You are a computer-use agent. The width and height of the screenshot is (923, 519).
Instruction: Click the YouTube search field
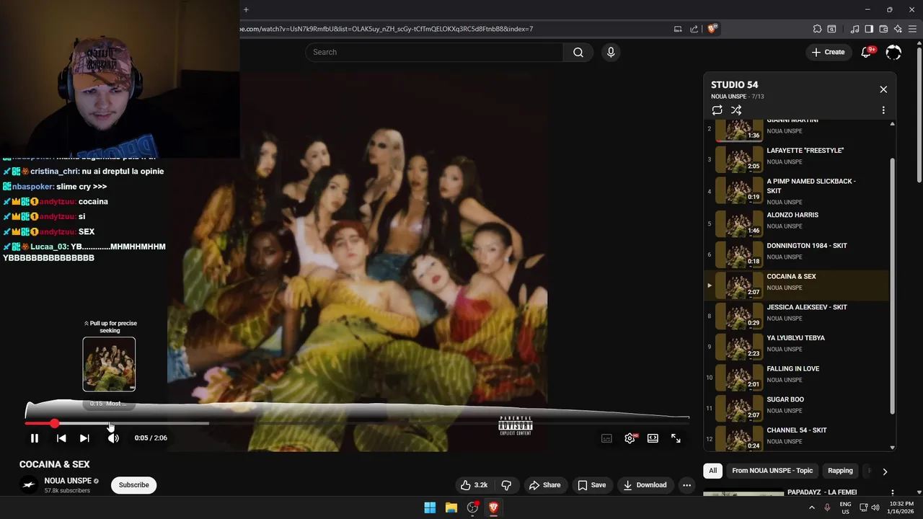[x=434, y=52]
